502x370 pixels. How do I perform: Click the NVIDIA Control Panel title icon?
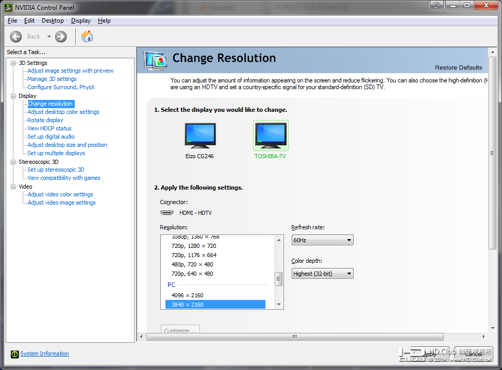8,7
